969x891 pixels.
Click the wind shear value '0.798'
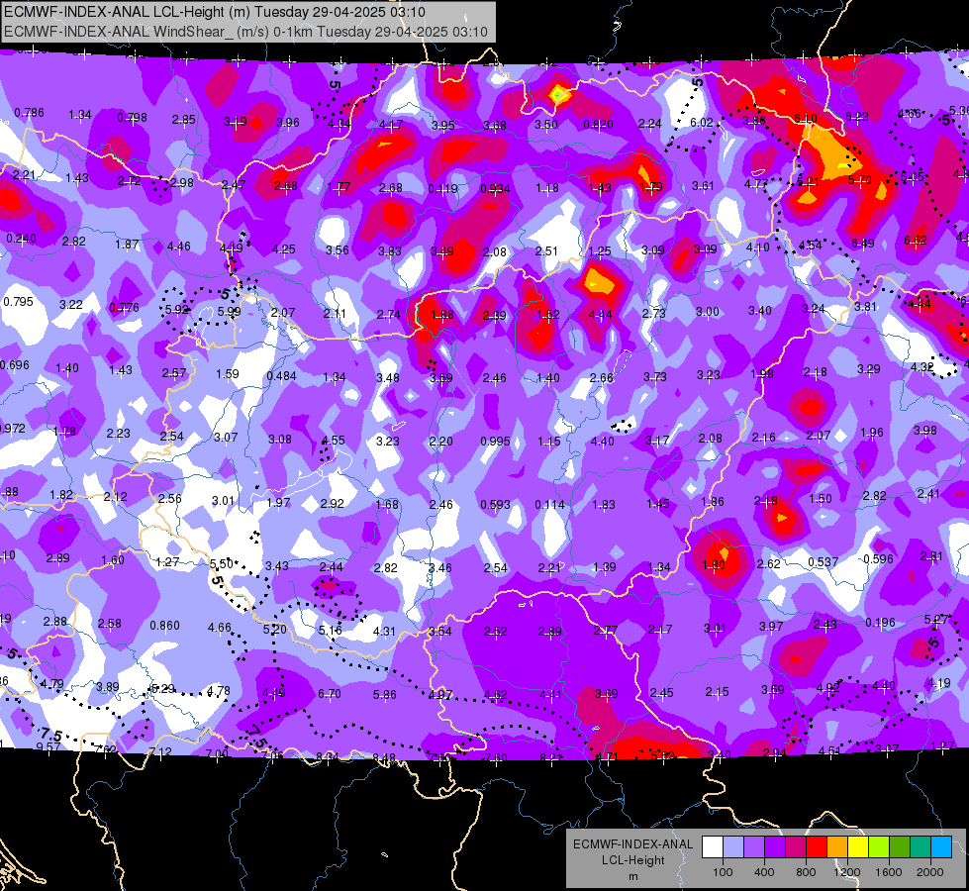[x=133, y=118]
